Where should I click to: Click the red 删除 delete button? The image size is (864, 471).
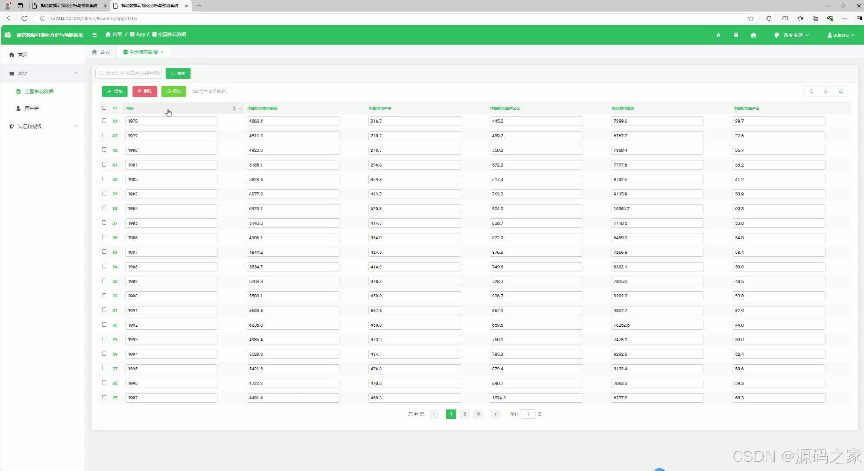144,91
